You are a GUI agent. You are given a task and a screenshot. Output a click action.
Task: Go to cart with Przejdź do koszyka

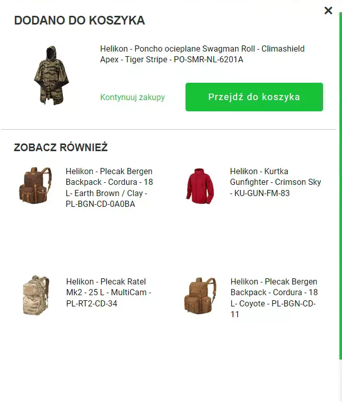pyautogui.click(x=254, y=97)
